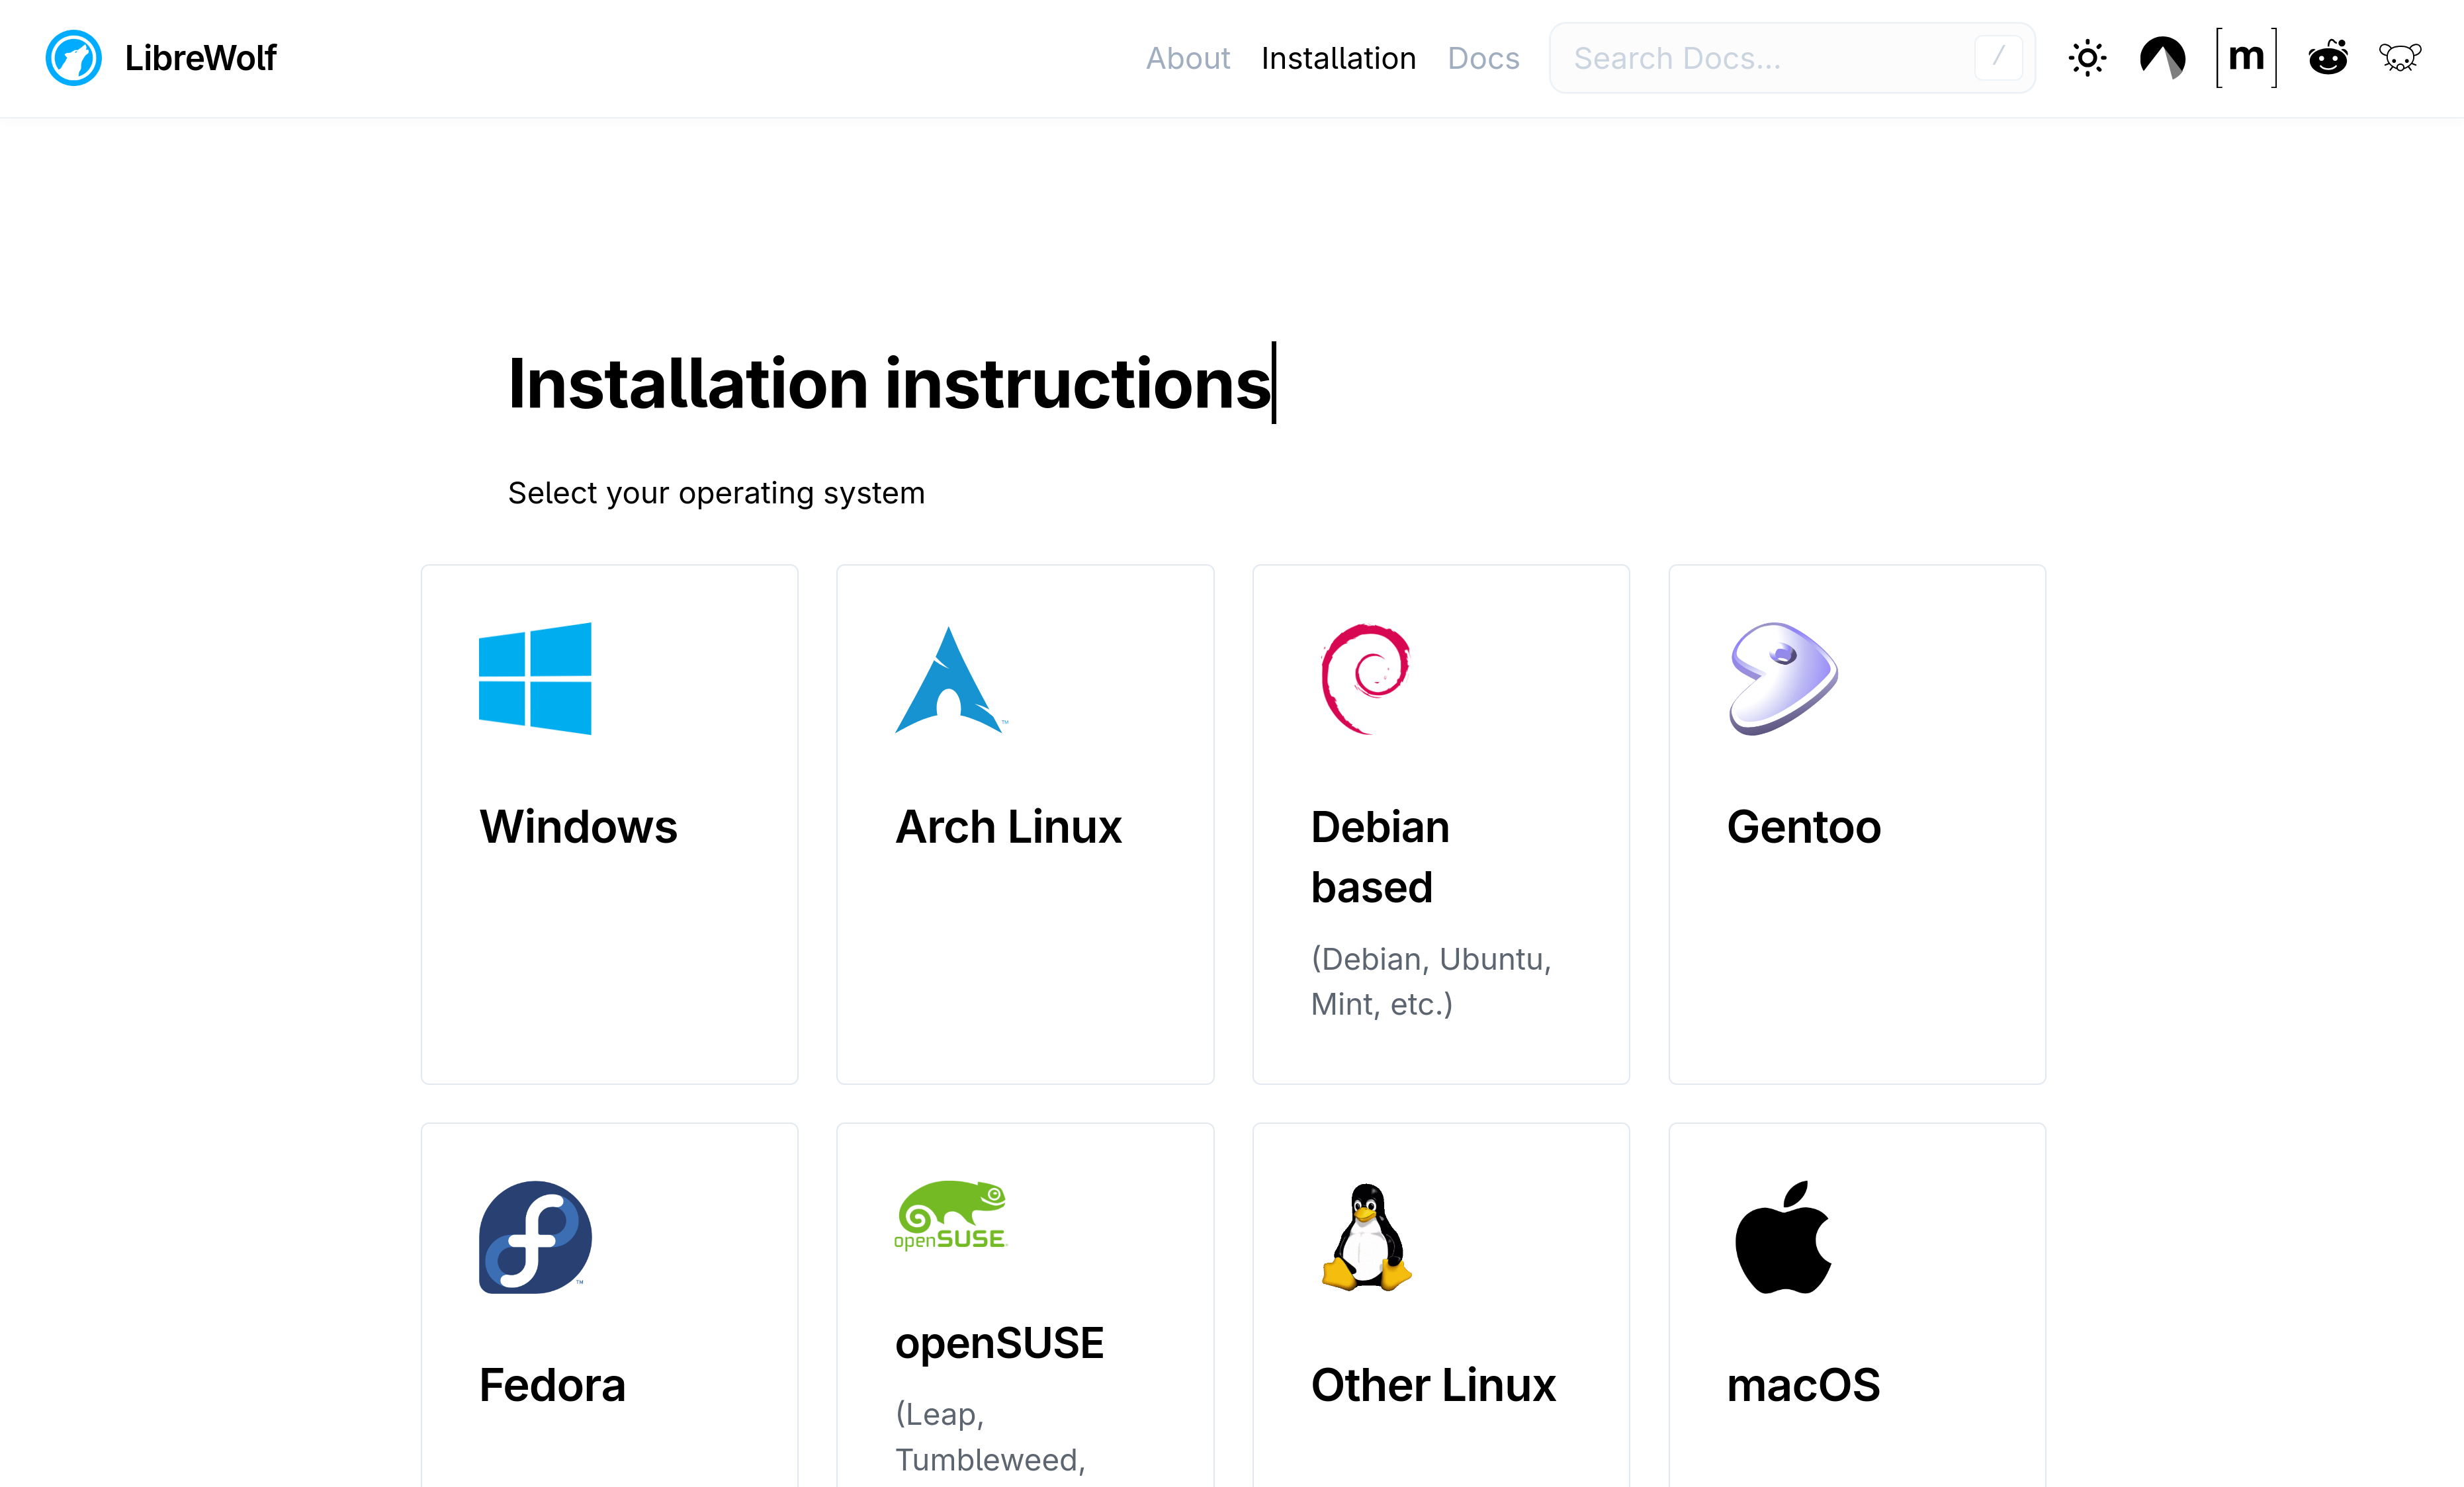The image size is (2464, 1487).
Task: Click the Fedora logo icon
Action: [x=535, y=1237]
